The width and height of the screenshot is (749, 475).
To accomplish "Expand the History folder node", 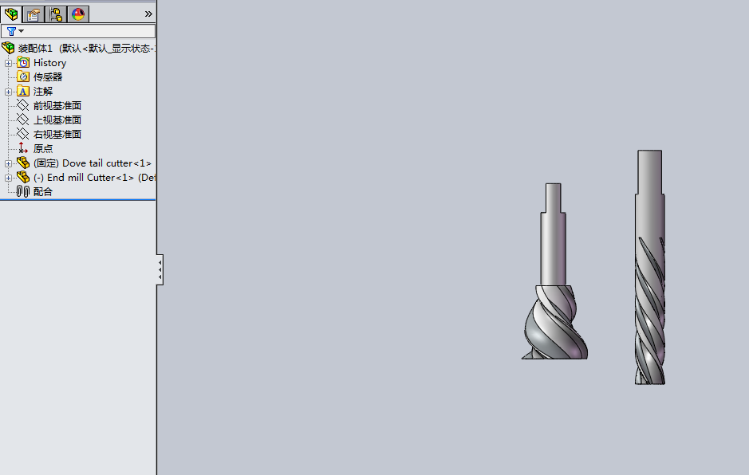I will 8,63.
